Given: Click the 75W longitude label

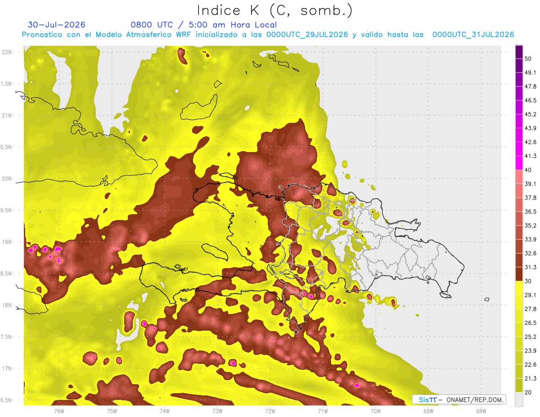Looking at the screenshot, I should pos(112,411).
